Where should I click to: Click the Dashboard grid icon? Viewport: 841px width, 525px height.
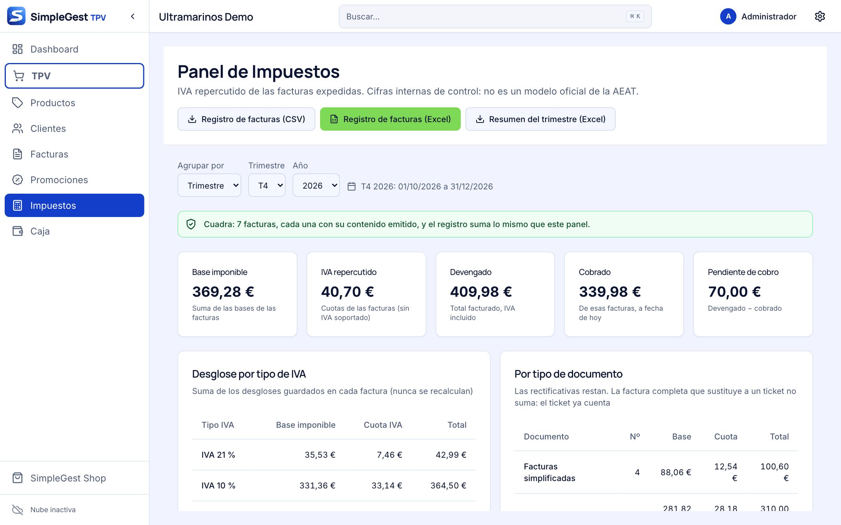point(18,49)
